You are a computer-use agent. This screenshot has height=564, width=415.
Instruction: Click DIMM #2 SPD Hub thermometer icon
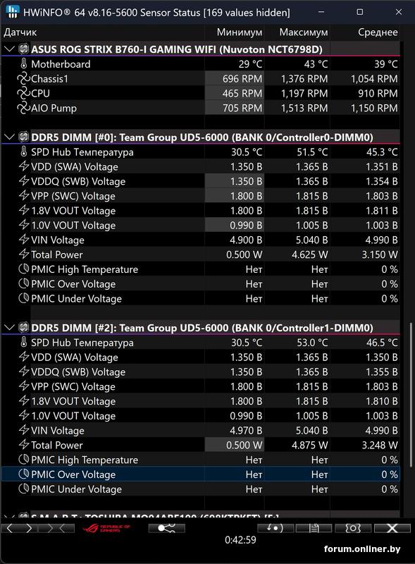[x=24, y=343]
